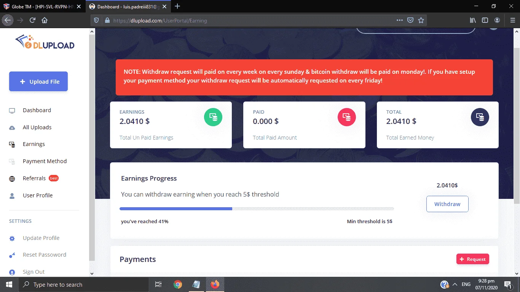This screenshot has height=292, width=520.
Task: Click Sign Out link
Action: point(33,272)
